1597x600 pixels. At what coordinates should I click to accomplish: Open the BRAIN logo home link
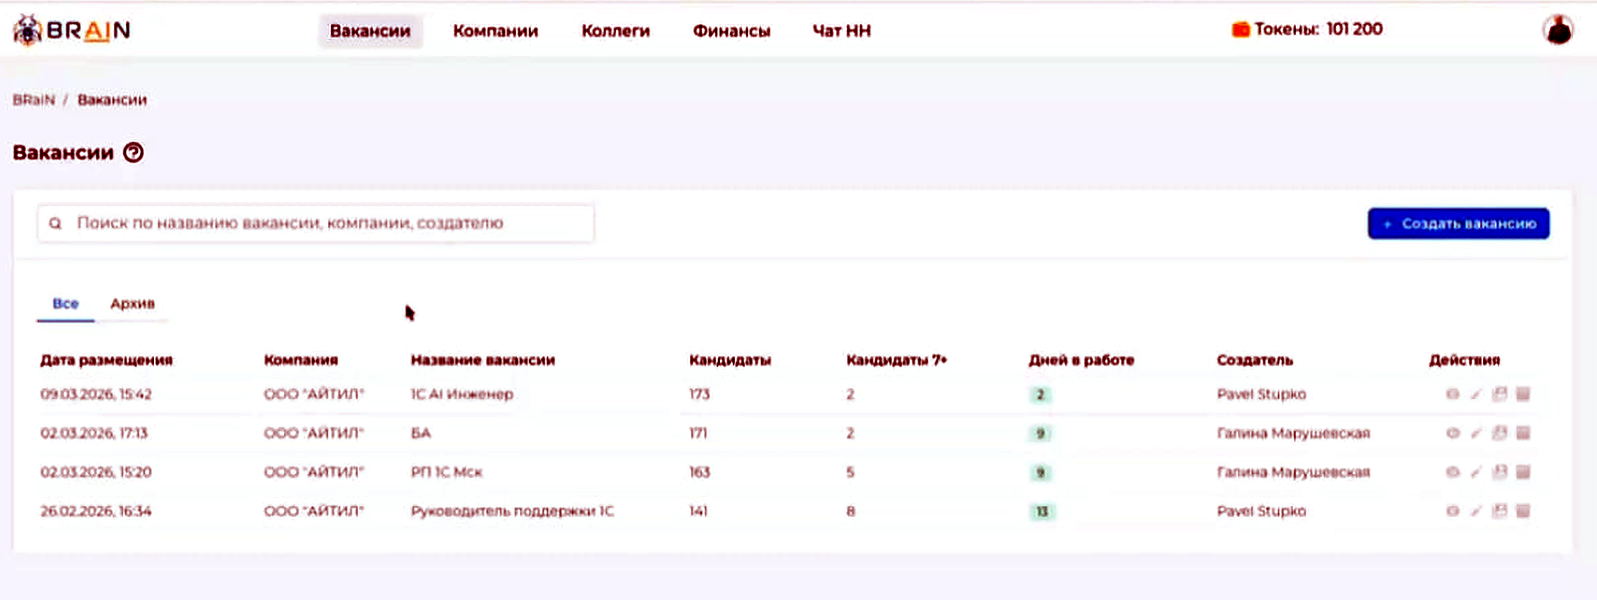[x=71, y=30]
